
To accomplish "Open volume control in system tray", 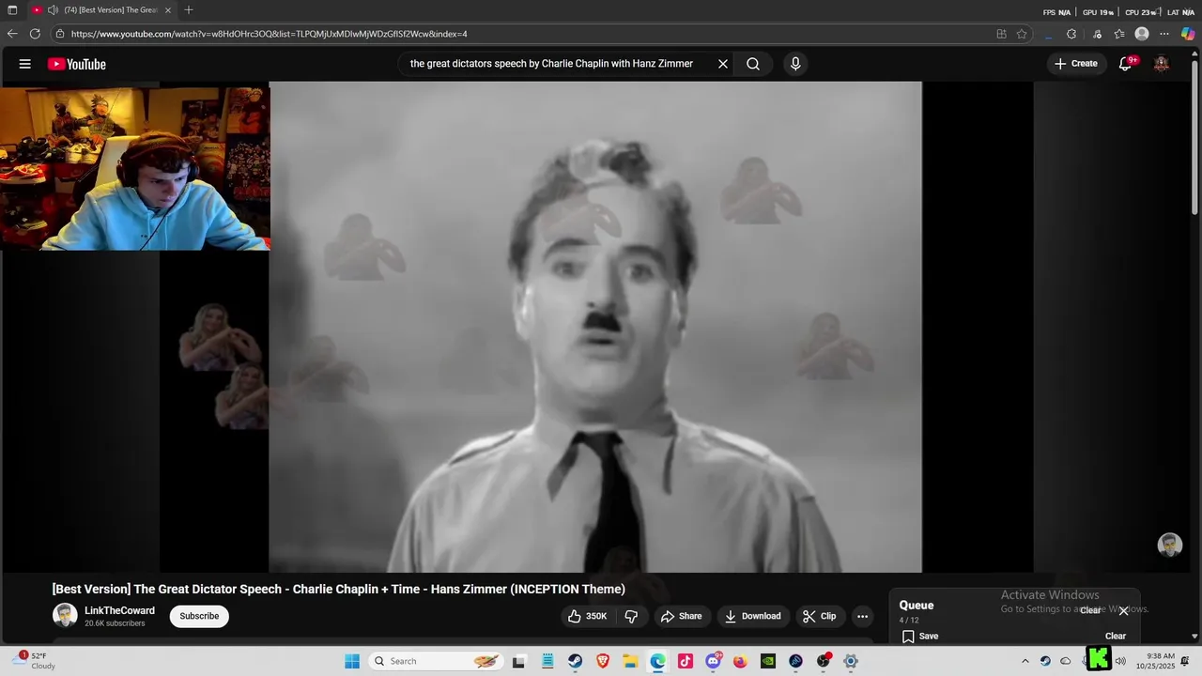I will (x=1120, y=661).
